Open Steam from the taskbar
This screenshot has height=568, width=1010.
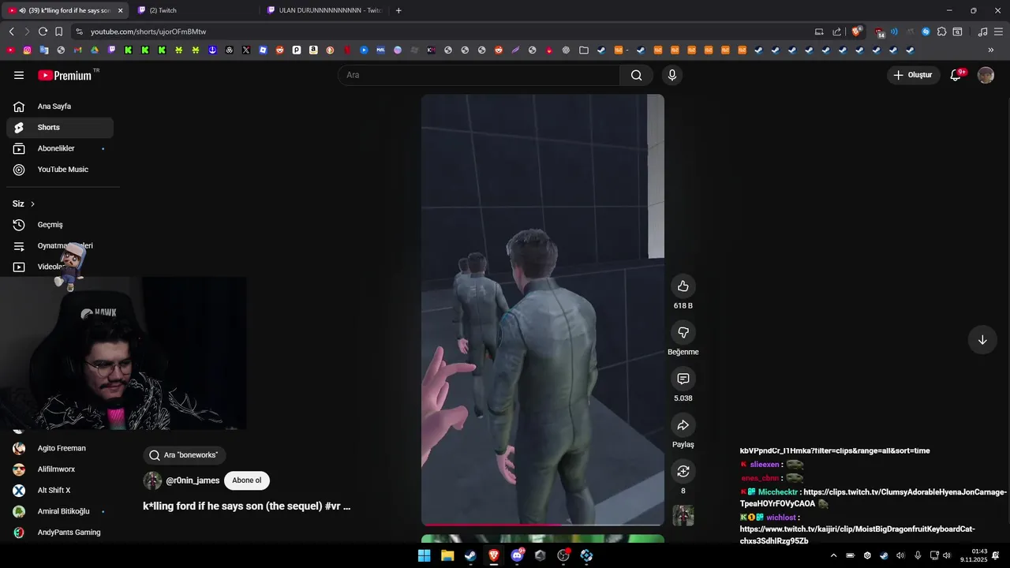coord(470,555)
